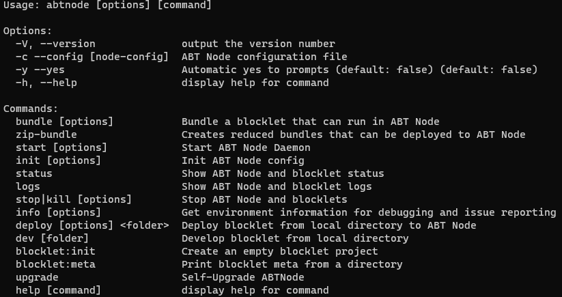Click the 'stop|kill [options]' command
This screenshot has width=562, height=297.
pyautogui.click(x=74, y=199)
